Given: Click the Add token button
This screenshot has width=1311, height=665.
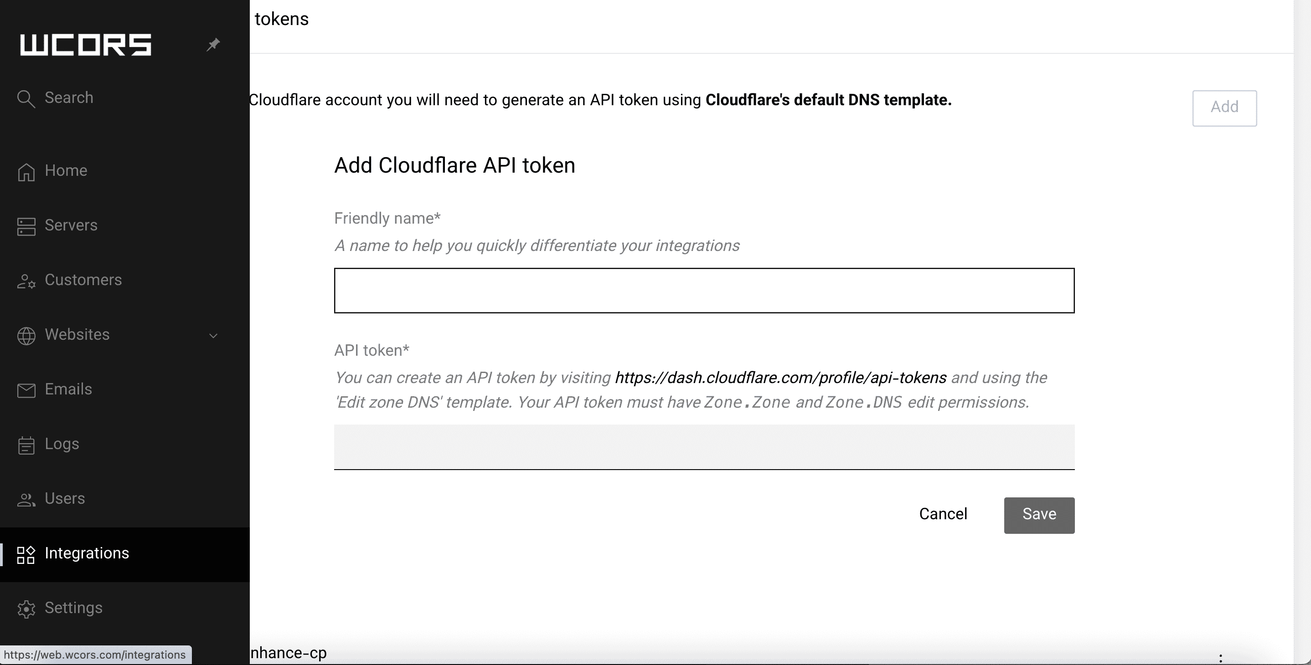Looking at the screenshot, I should tap(1224, 108).
